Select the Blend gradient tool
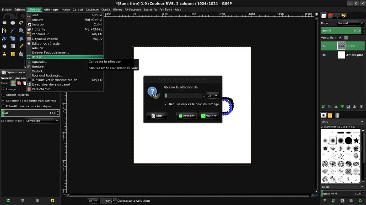 pyautogui.click(x=13, y=46)
